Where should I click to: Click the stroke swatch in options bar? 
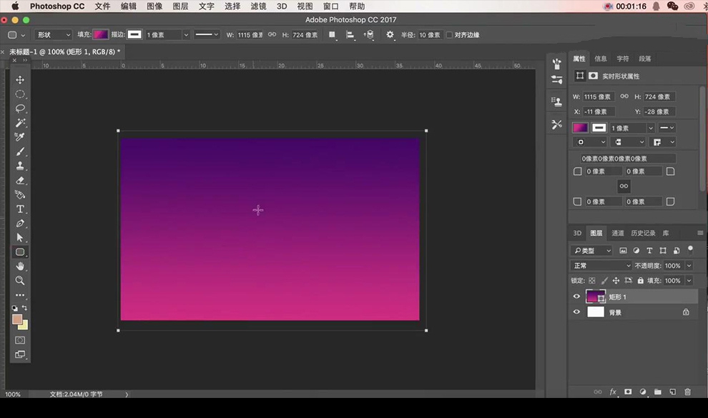pyautogui.click(x=134, y=35)
